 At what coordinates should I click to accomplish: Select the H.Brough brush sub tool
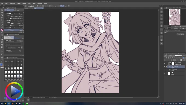(14, 14)
